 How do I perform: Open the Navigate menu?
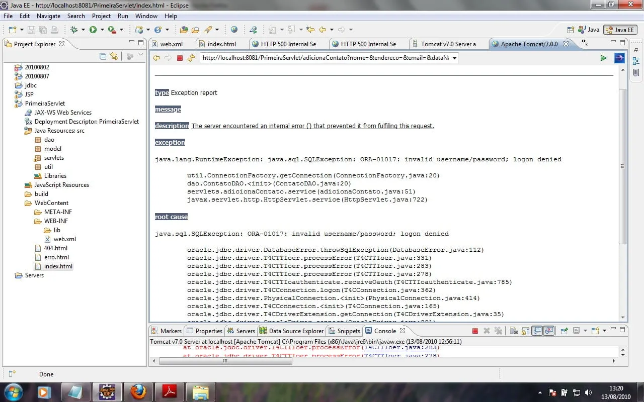[x=48, y=16]
